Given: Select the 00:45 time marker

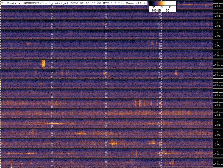Looking at the screenshot, I should click(160, 45).
